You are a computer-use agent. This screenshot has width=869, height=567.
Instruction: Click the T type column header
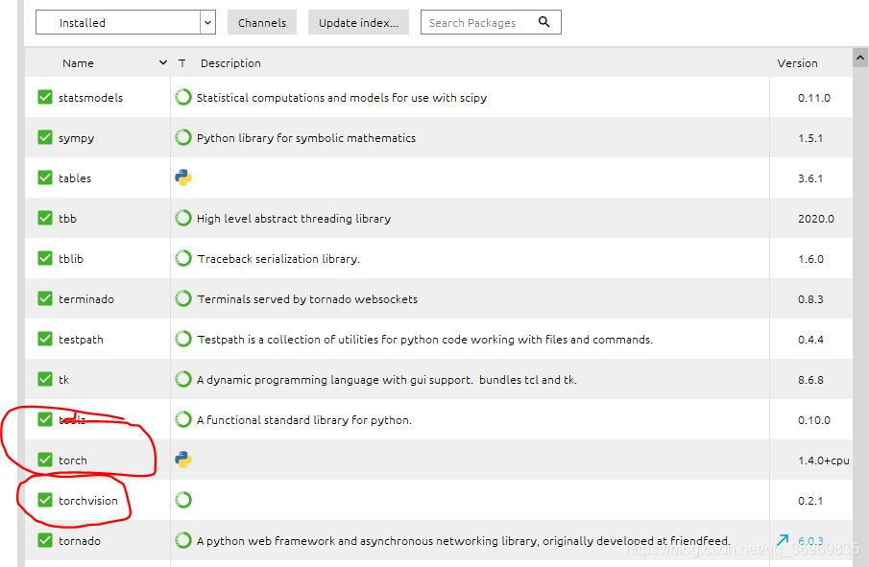click(181, 63)
